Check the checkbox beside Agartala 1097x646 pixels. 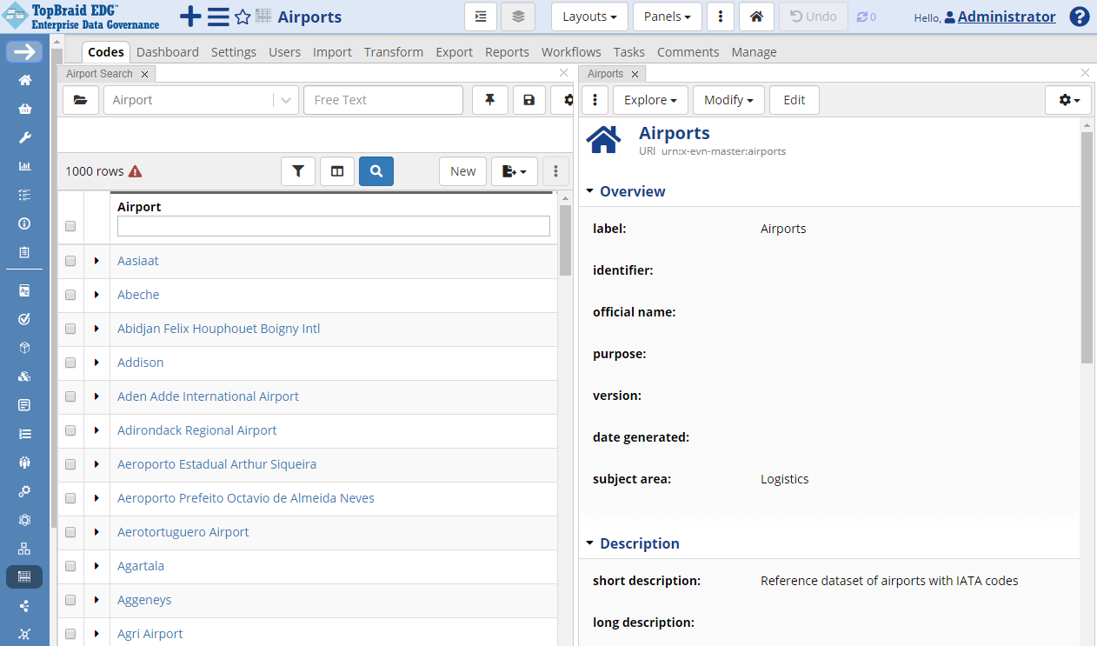point(70,566)
